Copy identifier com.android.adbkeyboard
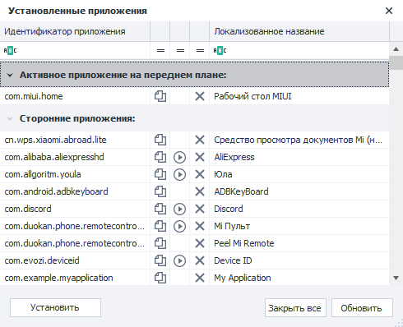Screen dimensions: 403x327 click(x=160, y=191)
